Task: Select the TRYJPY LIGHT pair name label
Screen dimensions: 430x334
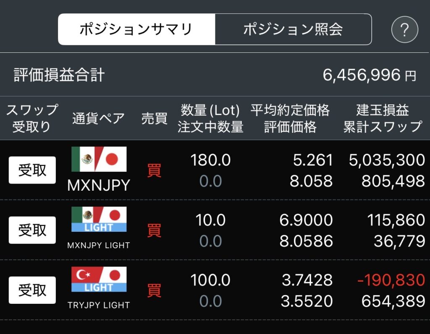Action: click(x=99, y=305)
